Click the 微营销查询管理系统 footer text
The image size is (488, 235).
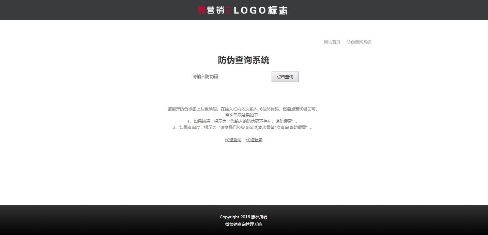[x=244, y=224]
